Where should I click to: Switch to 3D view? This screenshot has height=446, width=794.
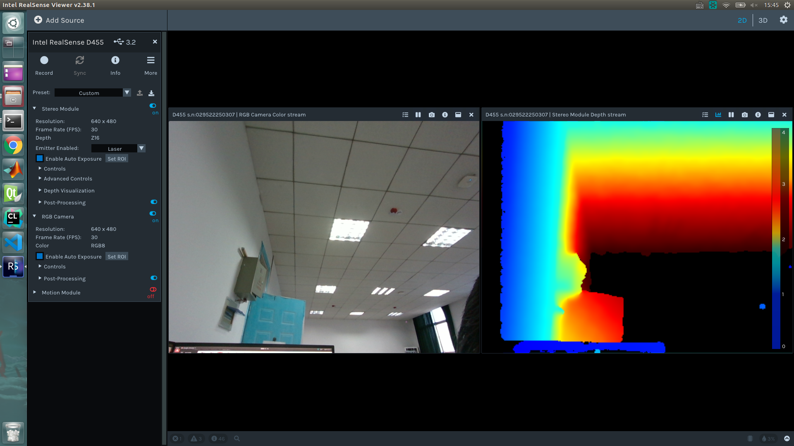click(x=763, y=20)
